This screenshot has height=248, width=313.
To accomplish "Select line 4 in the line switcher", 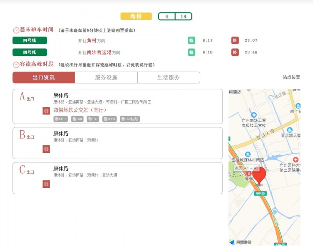I will click(167, 16).
